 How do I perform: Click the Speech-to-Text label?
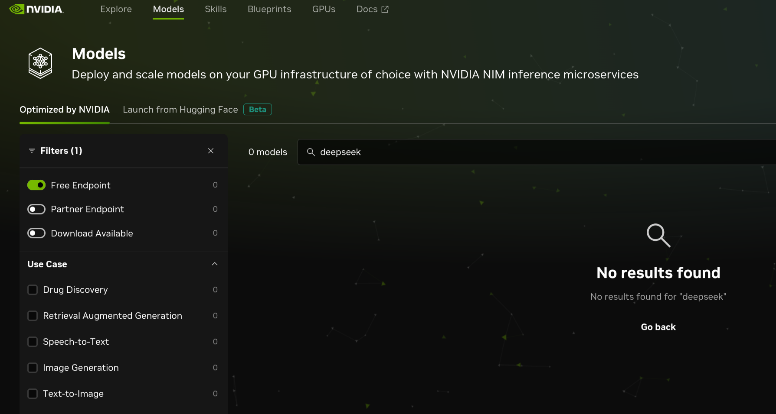tap(76, 342)
